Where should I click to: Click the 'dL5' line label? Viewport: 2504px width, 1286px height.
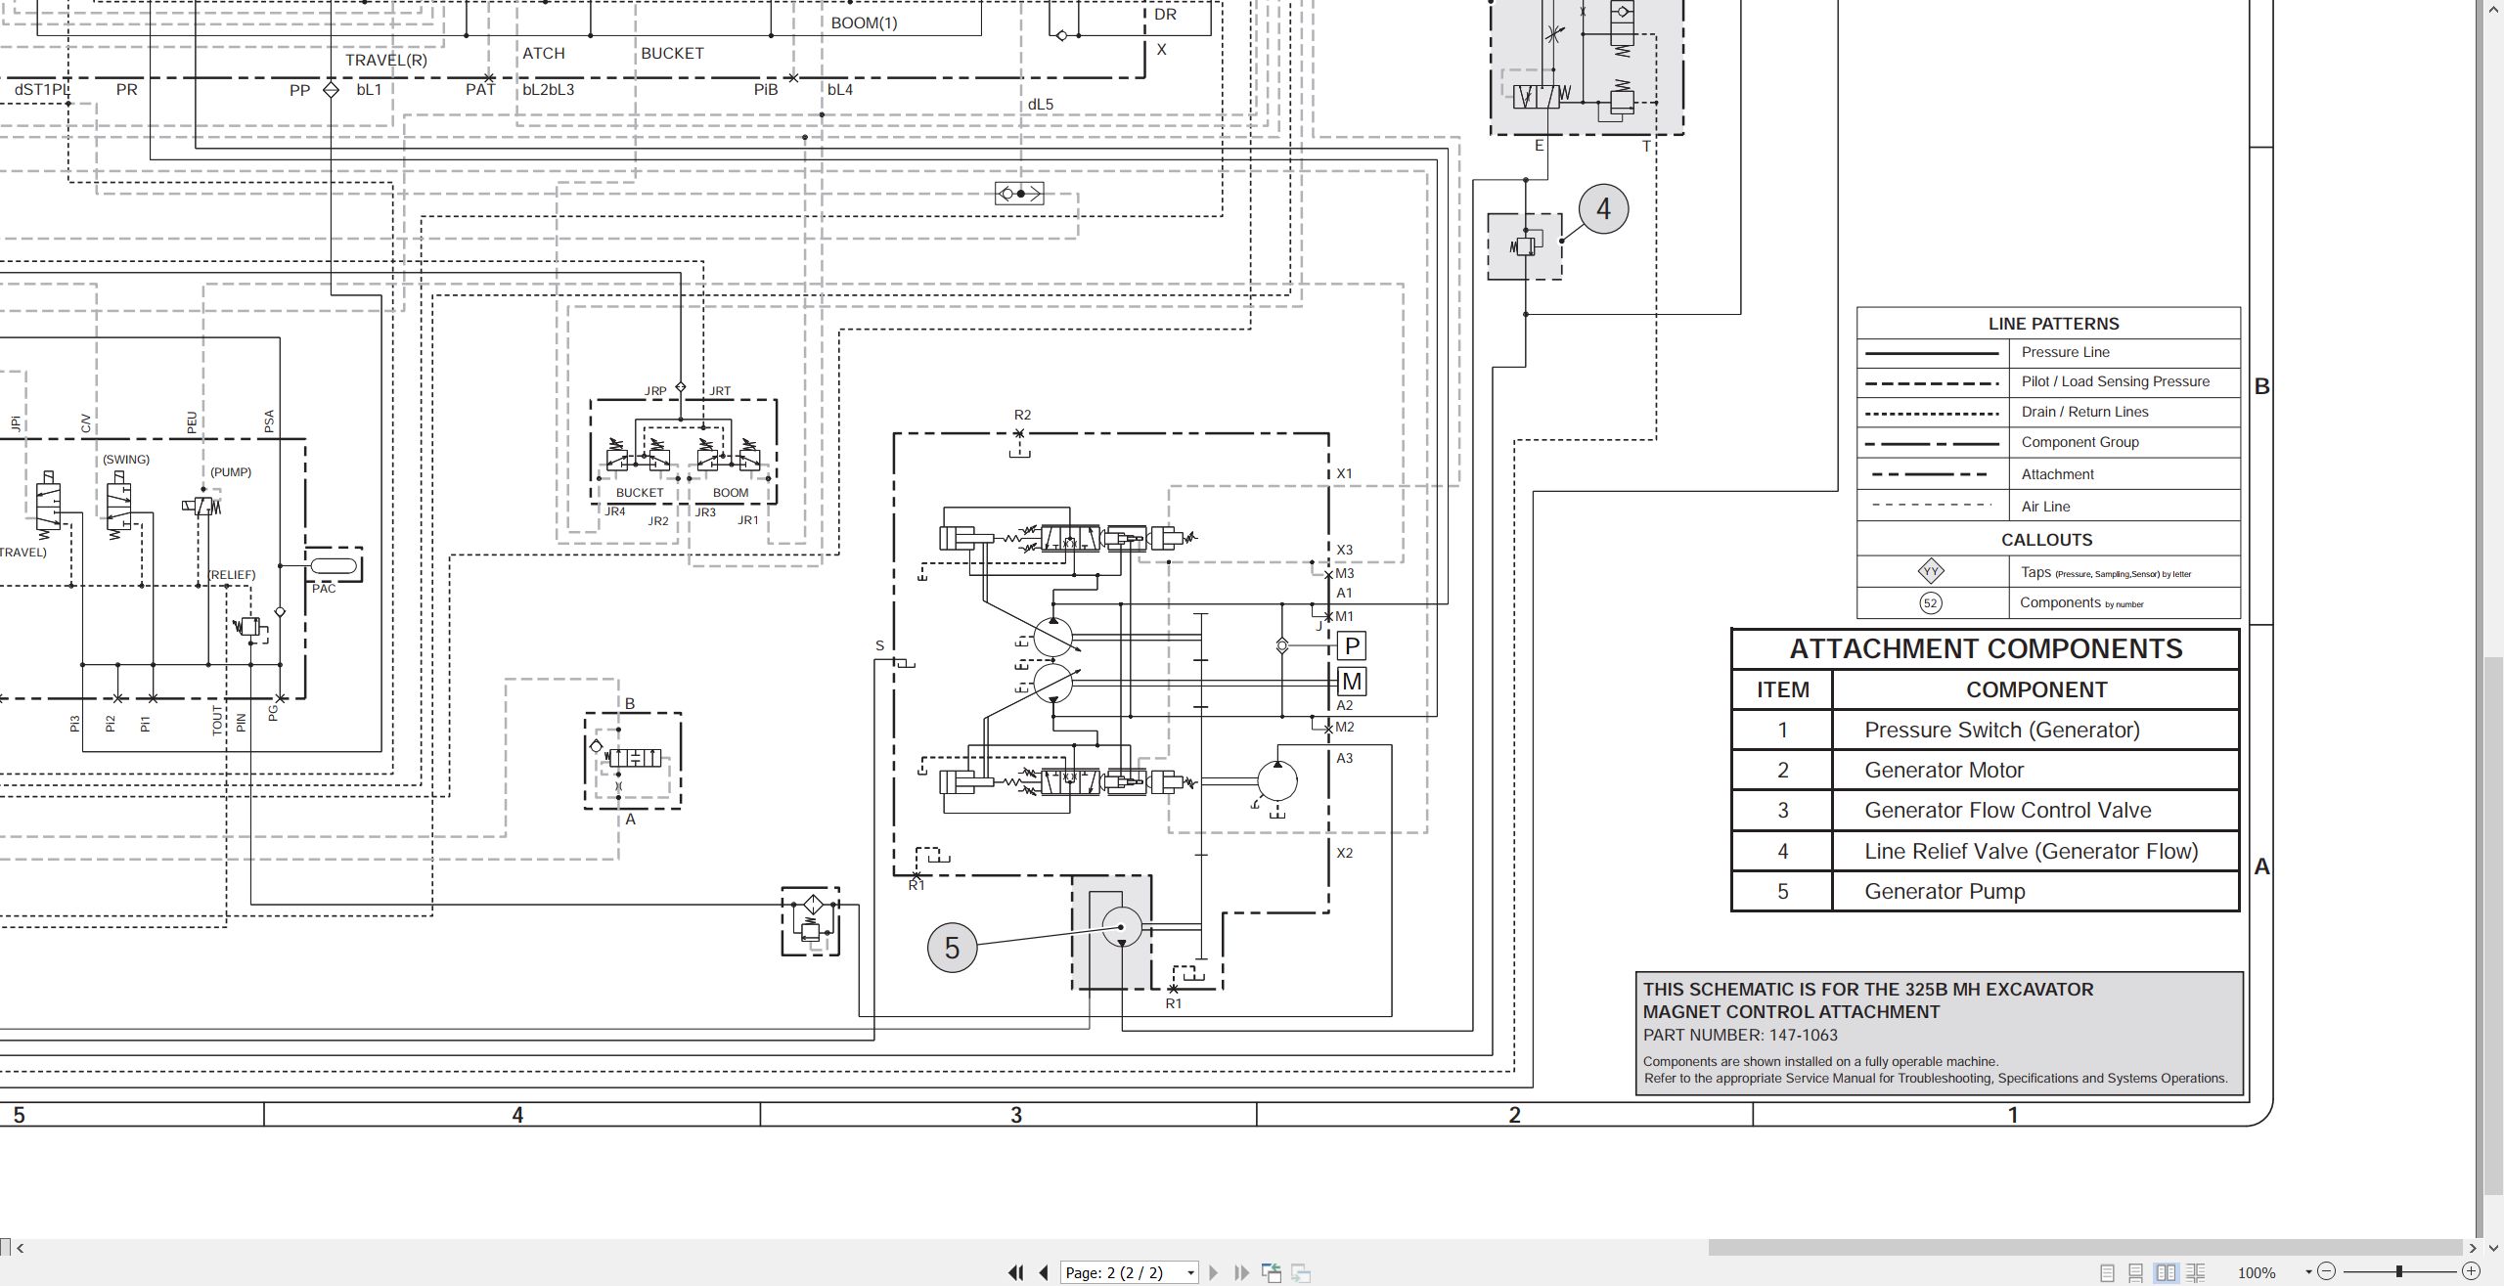tap(1041, 105)
